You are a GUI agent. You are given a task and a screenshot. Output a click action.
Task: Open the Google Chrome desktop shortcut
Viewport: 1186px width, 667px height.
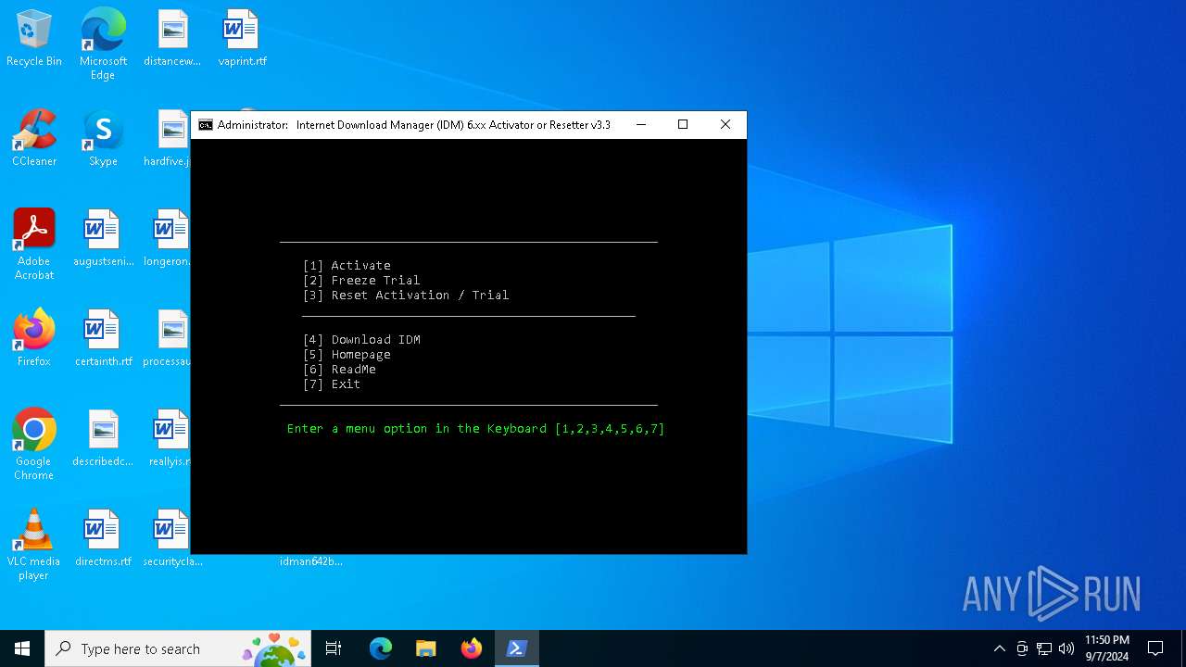[34, 445]
